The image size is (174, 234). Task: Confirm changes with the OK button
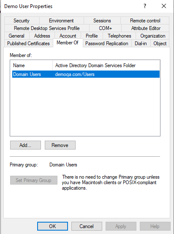(52, 226)
